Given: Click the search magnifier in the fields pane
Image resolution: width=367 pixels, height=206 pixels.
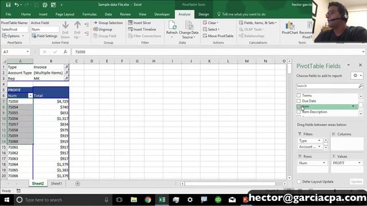Looking at the screenshot, I should click(x=360, y=86).
